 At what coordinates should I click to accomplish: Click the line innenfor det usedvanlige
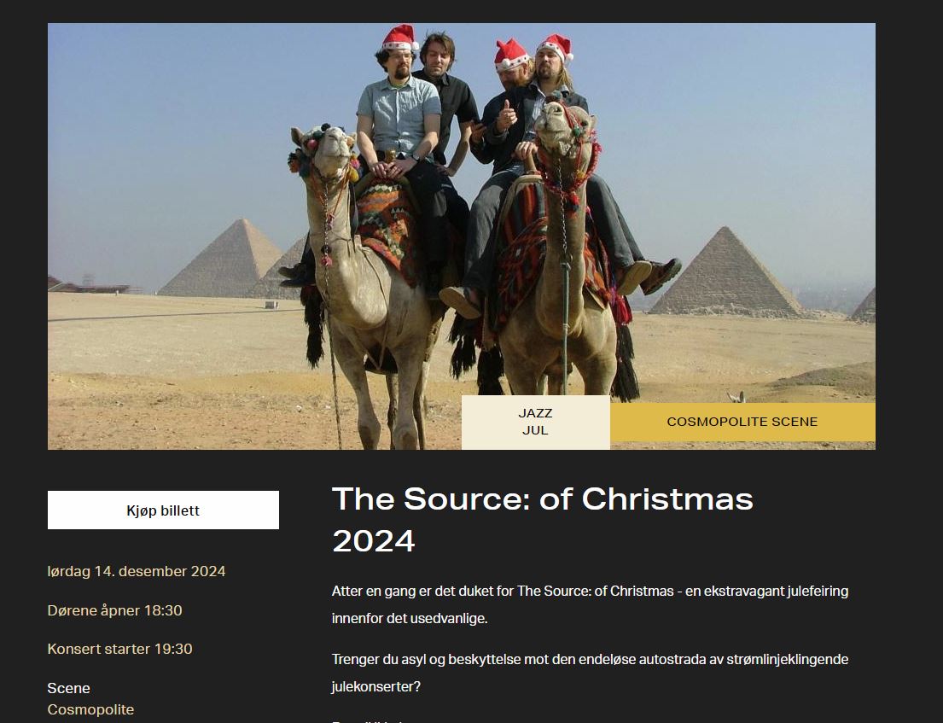410,618
